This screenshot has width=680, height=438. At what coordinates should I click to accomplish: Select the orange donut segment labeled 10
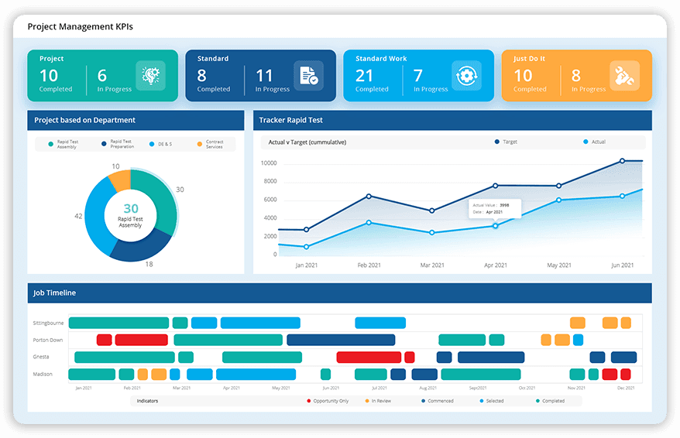[x=120, y=180]
